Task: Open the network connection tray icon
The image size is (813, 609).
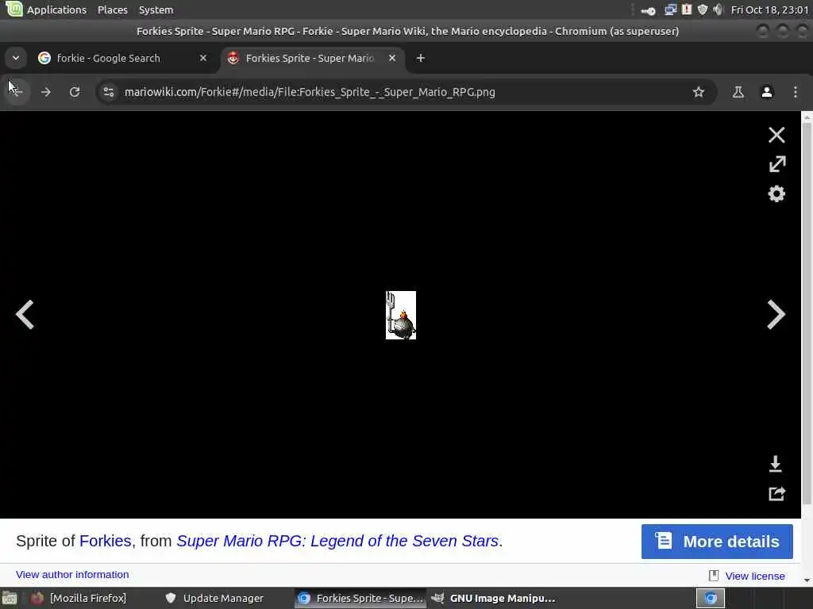Action: pos(670,10)
